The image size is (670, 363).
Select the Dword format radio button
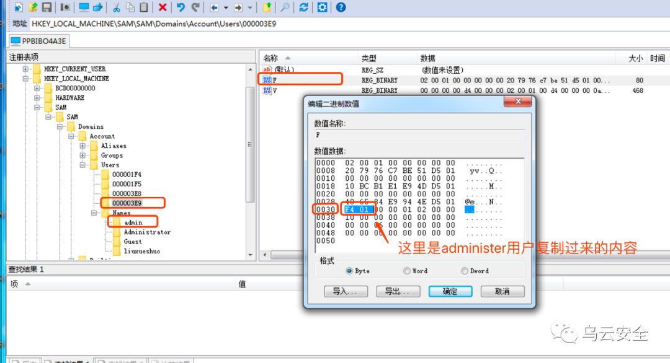pyautogui.click(x=465, y=271)
